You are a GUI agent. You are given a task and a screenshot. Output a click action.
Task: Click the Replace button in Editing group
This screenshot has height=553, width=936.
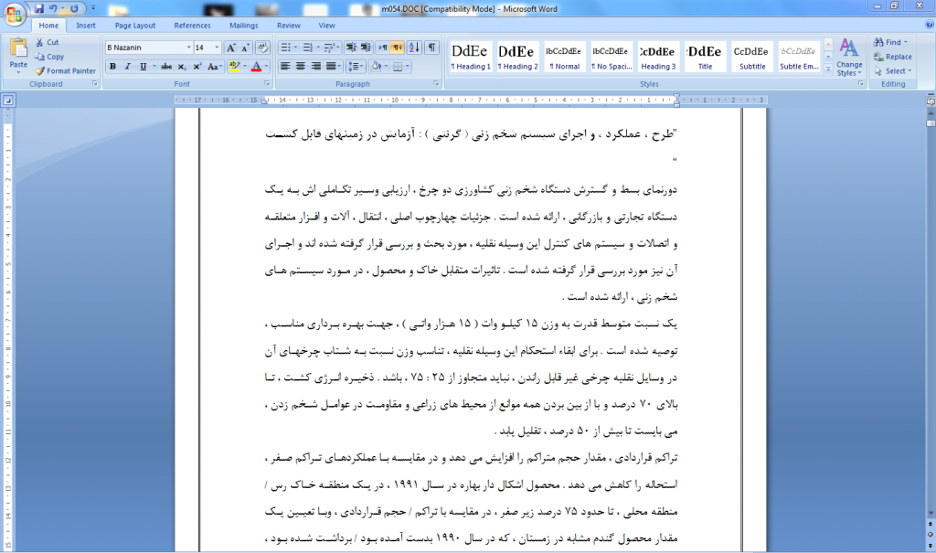tap(892, 57)
